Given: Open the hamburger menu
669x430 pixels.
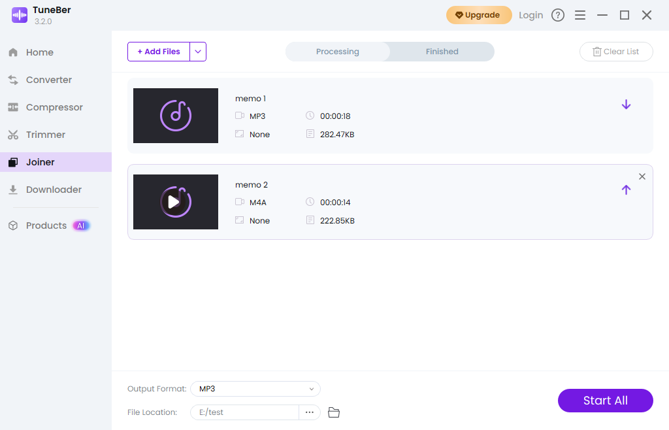Looking at the screenshot, I should tap(580, 15).
